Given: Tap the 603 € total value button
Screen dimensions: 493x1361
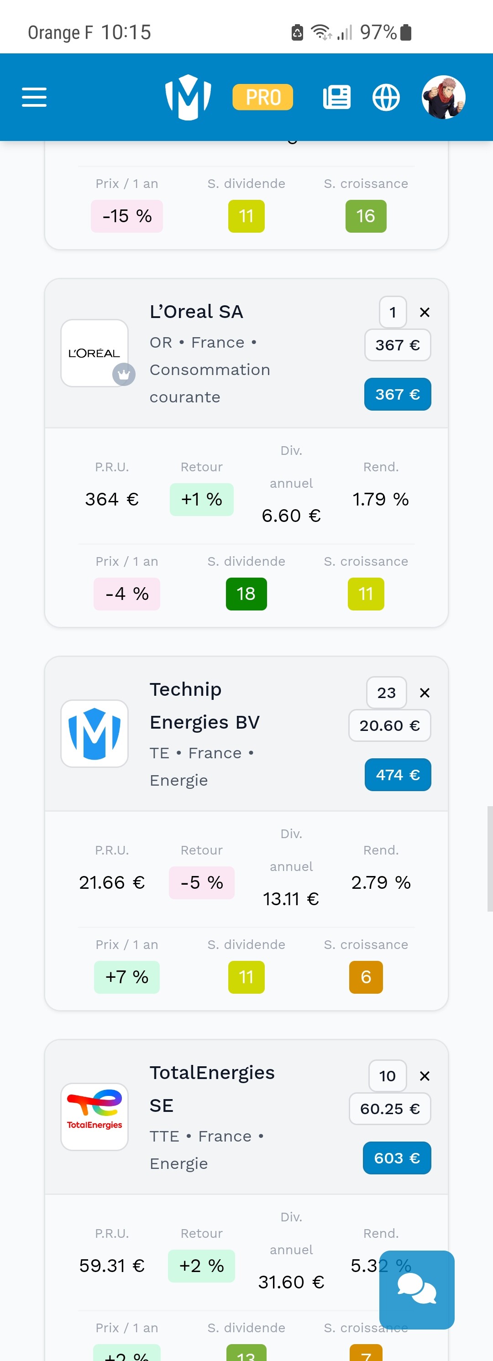Looking at the screenshot, I should click(x=397, y=1158).
